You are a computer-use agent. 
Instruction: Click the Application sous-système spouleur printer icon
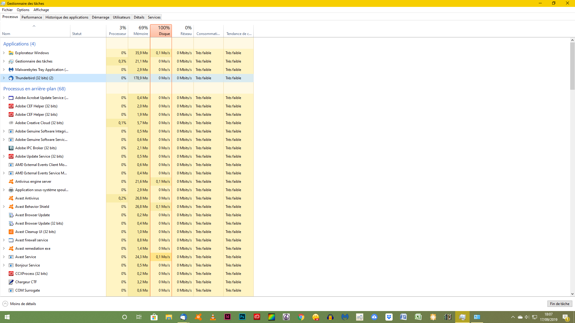coord(11,190)
